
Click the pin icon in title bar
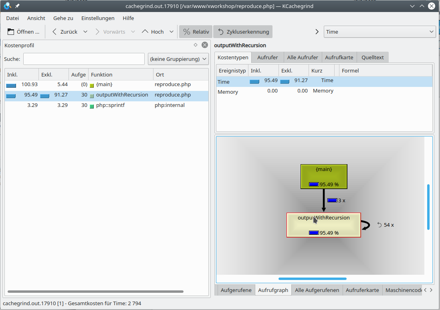(x=17, y=6)
